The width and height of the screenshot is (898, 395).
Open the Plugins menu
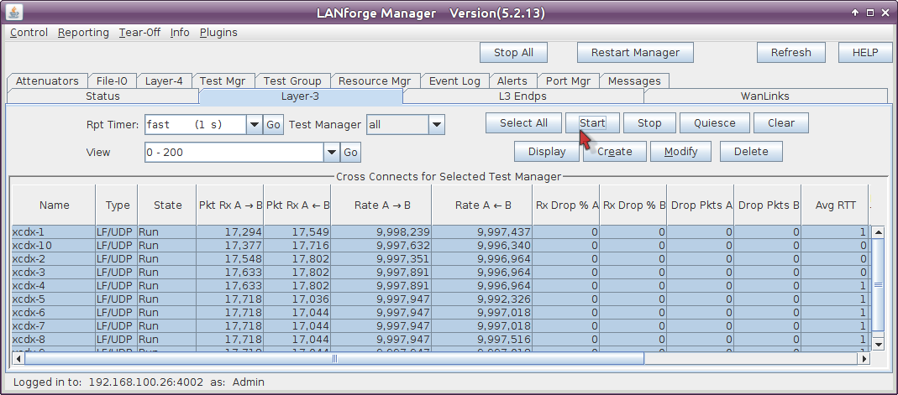218,33
